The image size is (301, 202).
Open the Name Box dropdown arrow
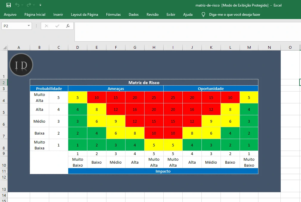click(x=28, y=26)
